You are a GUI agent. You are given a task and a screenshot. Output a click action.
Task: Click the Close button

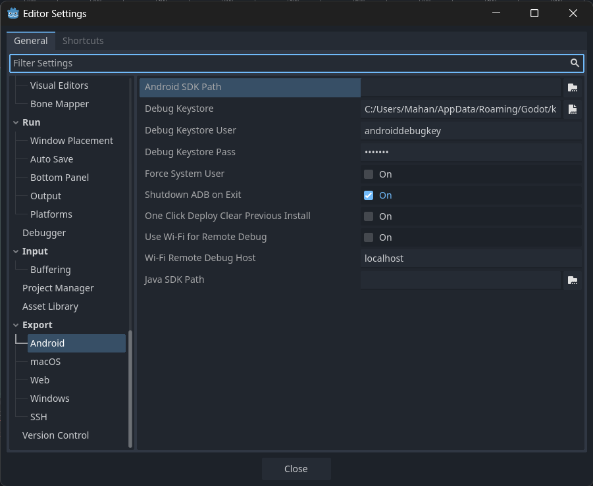[296, 468]
